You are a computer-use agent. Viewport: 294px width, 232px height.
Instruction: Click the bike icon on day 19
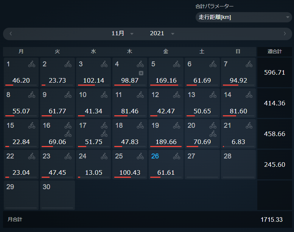tap(177, 125)
